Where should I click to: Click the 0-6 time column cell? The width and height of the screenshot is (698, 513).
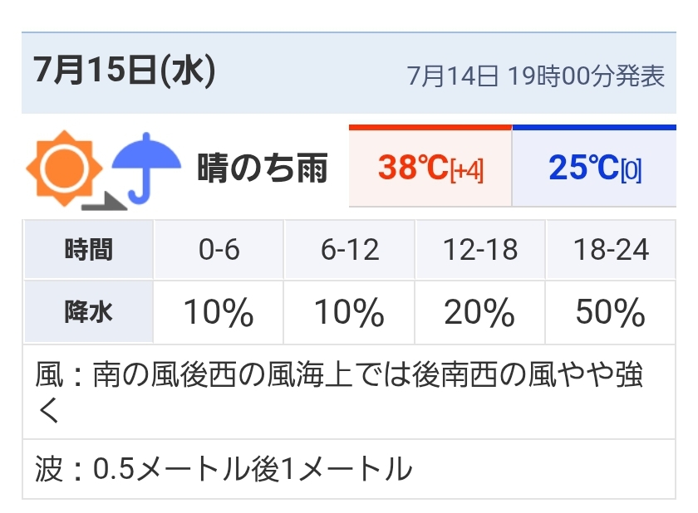(x=219, y=249)
